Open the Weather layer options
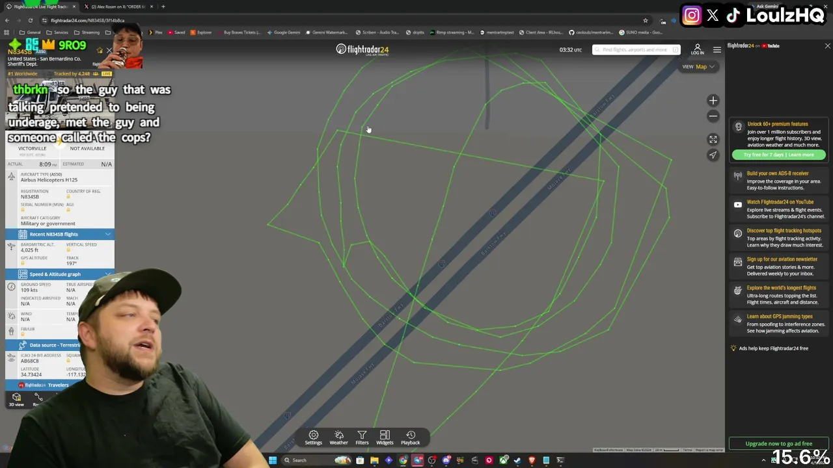Screen dimensions: 833x468 (338, 437)
